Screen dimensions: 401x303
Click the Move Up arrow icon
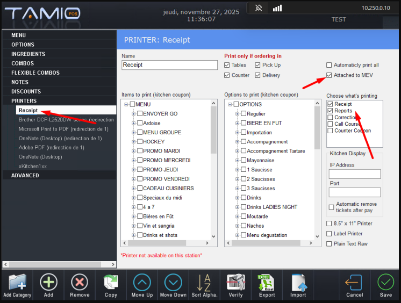tap(142, 282)
